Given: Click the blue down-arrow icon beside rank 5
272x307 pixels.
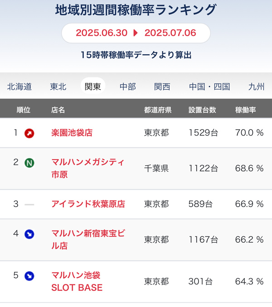Looking at the screenshot, I should point(29,276).
